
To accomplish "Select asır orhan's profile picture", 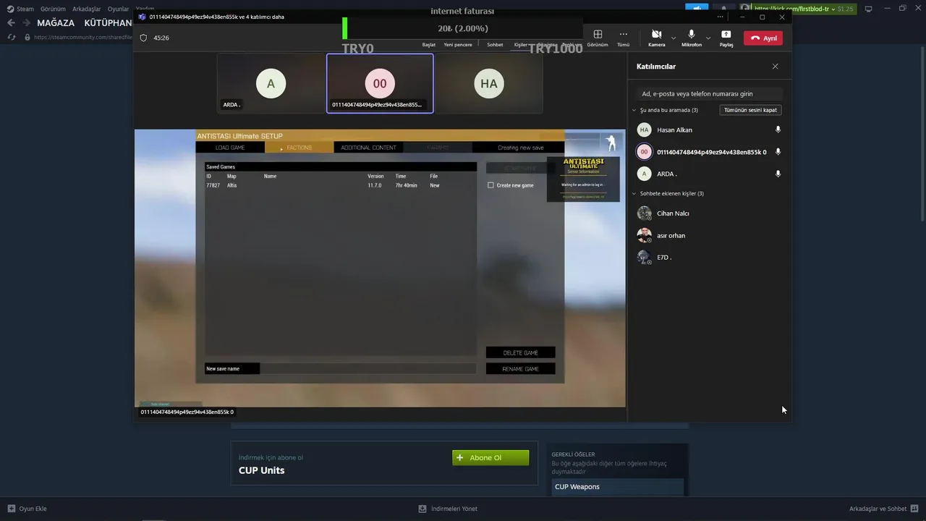I will (x=644, y=235).
